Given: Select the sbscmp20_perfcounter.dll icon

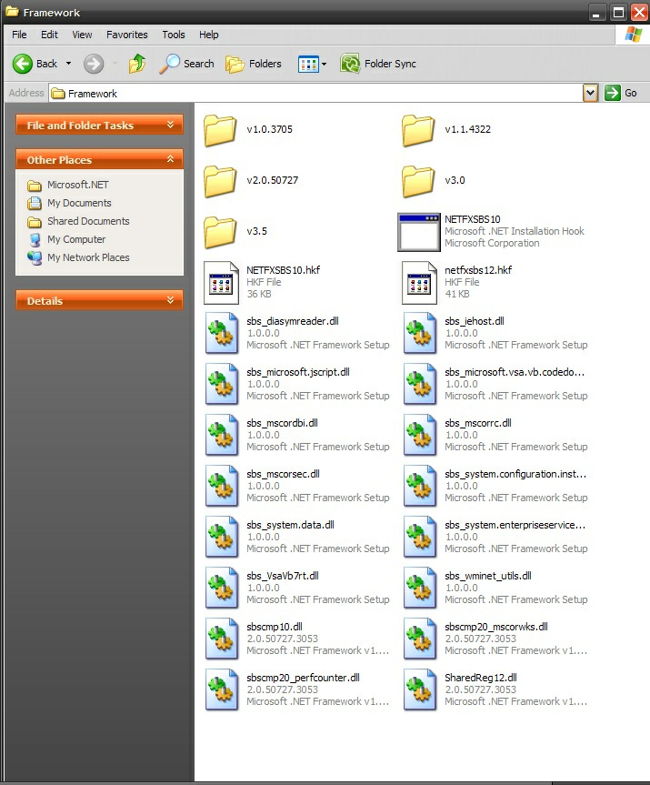Looking at the screenshot, I should coord(221,691).
